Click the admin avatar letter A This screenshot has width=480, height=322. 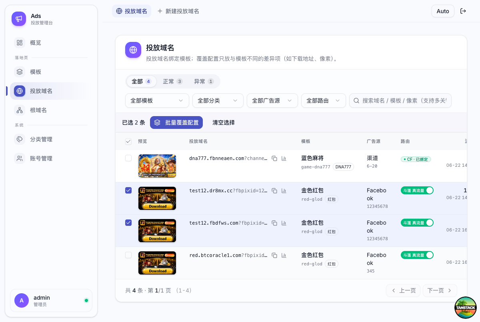tap(22, 300)
